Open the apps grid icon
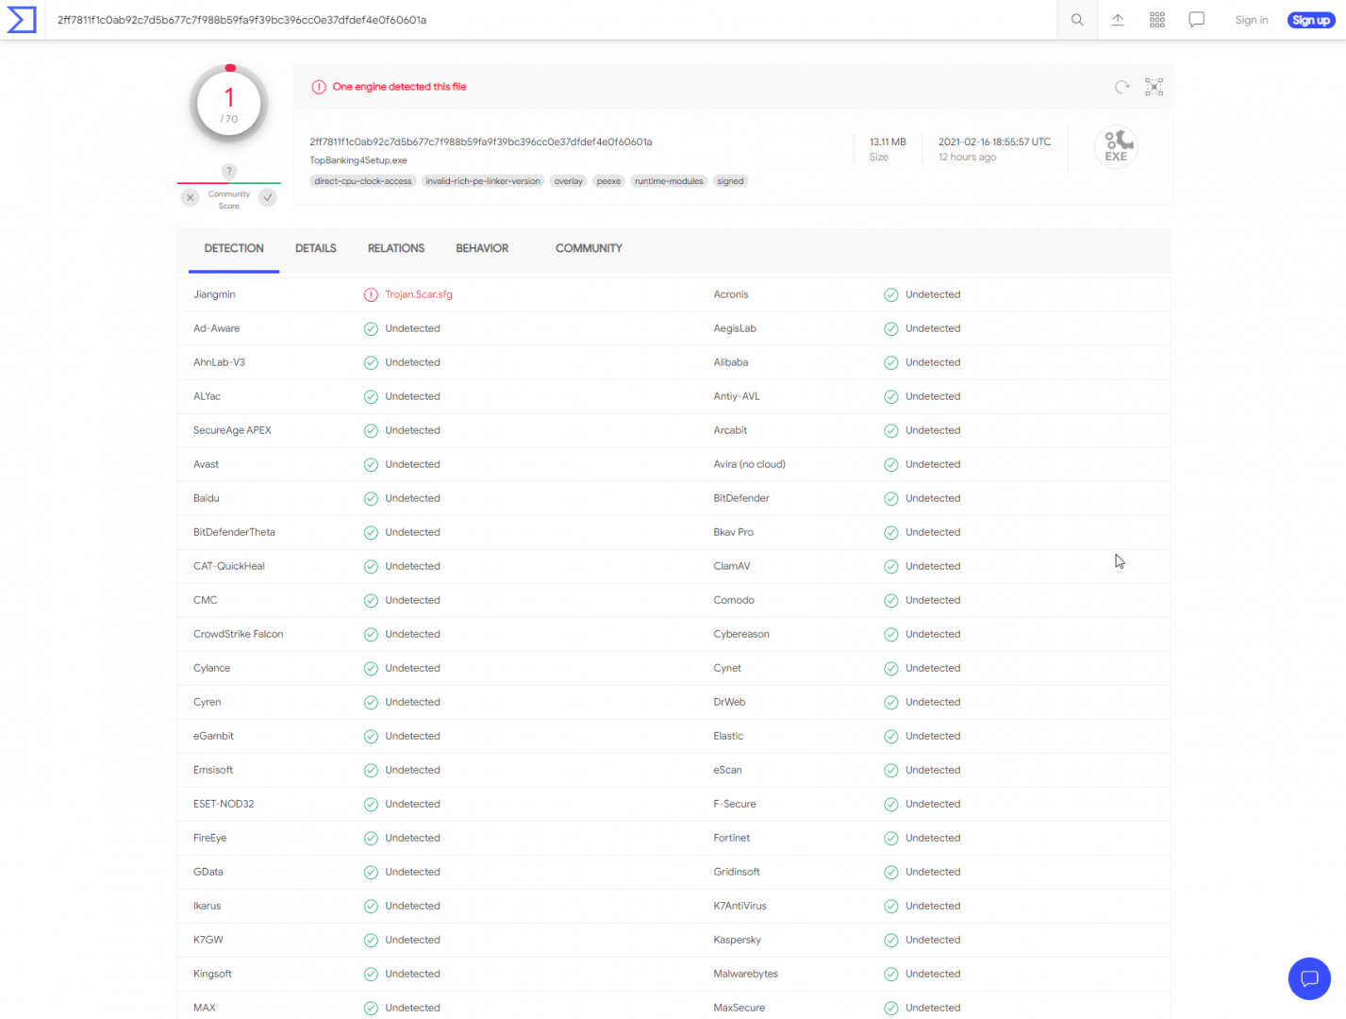The image size is (1346, 1019). point(1157,20)
